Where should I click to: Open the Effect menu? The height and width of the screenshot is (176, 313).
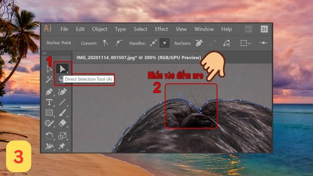161,29
